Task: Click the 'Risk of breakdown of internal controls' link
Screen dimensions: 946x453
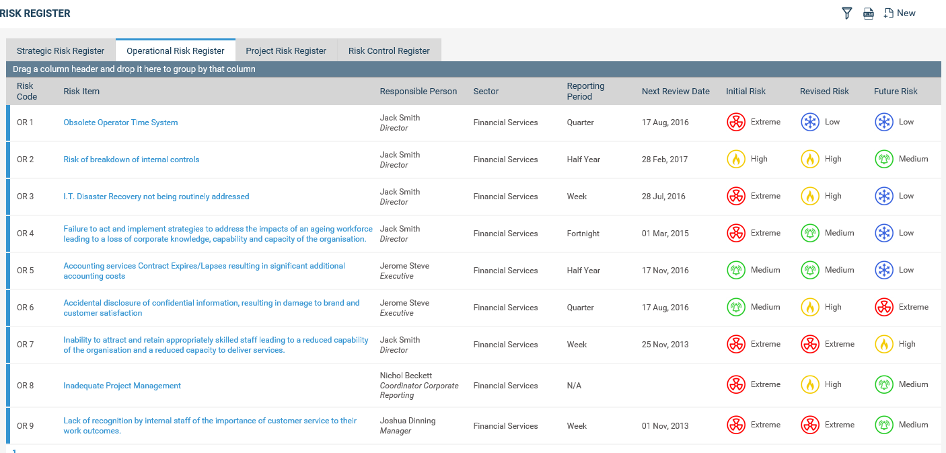Action: [x=131, y=159]
